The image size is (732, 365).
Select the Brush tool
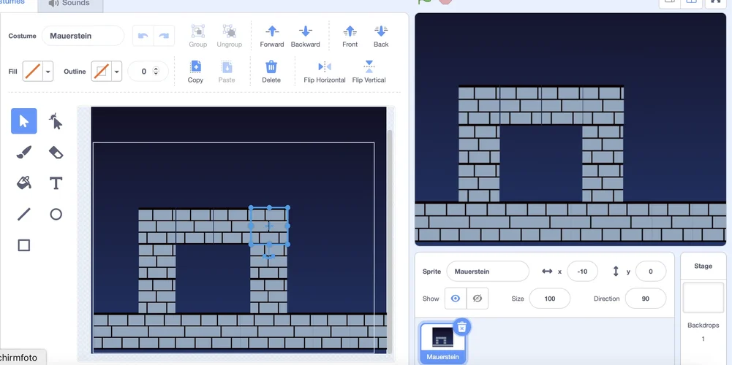23,152
